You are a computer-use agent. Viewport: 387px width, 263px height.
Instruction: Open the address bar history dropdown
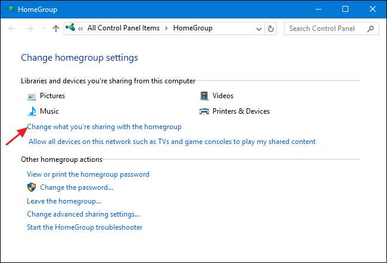click(258, 28)
